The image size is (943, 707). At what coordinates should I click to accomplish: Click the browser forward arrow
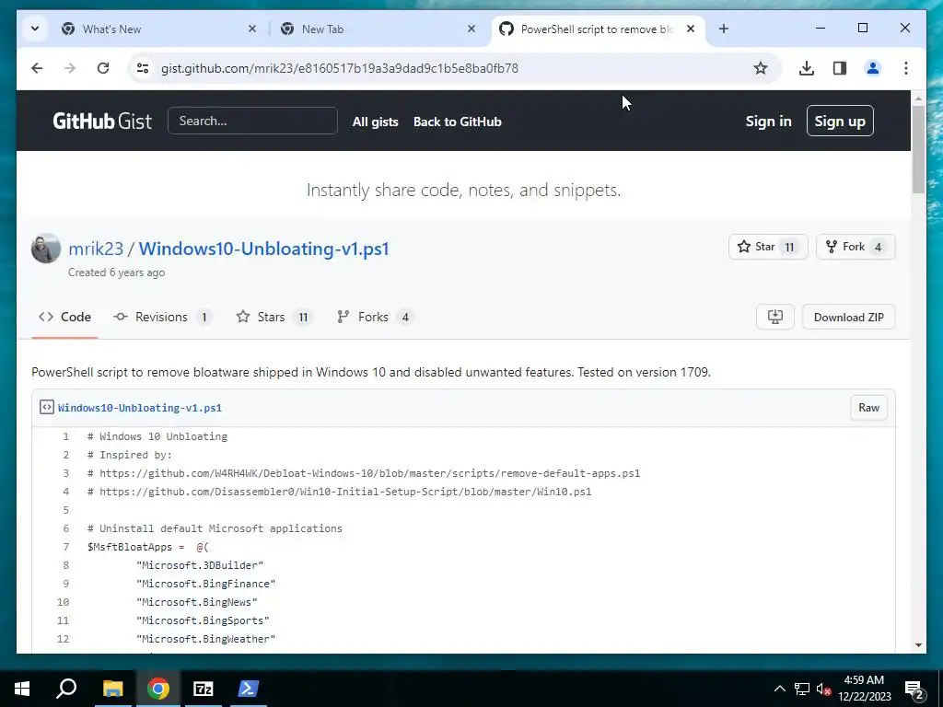70,68
